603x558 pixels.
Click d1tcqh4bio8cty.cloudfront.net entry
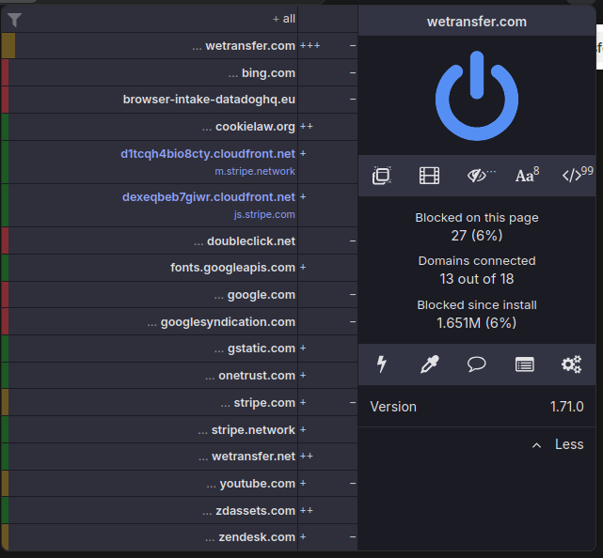click(x=208, y=154)
